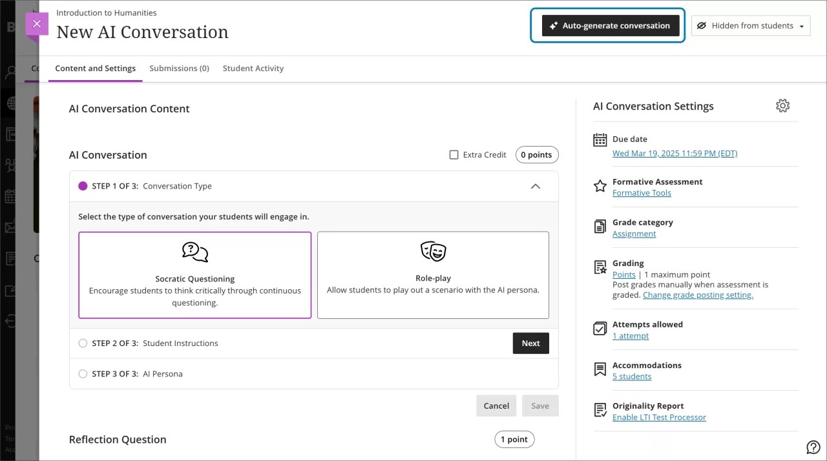Click the messages icon in the left sidebar
The width and height of the screenshot is (827, 461).
click(x=10, y=228)
